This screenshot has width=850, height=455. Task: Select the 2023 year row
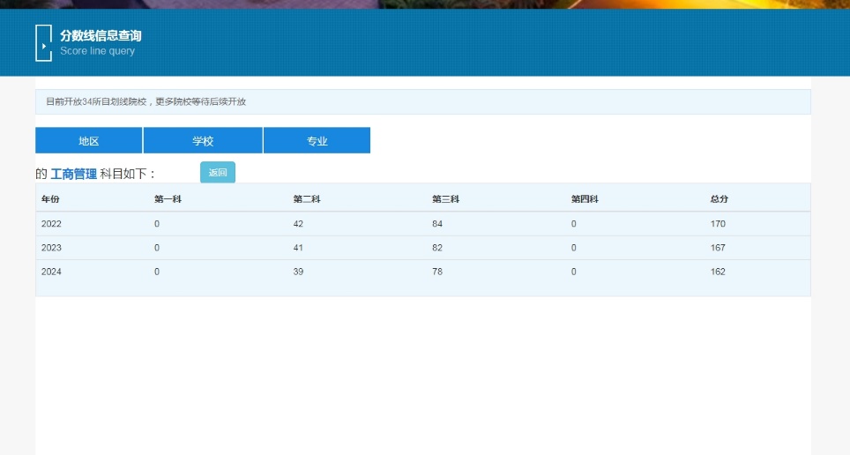click(x=51, y=248)
